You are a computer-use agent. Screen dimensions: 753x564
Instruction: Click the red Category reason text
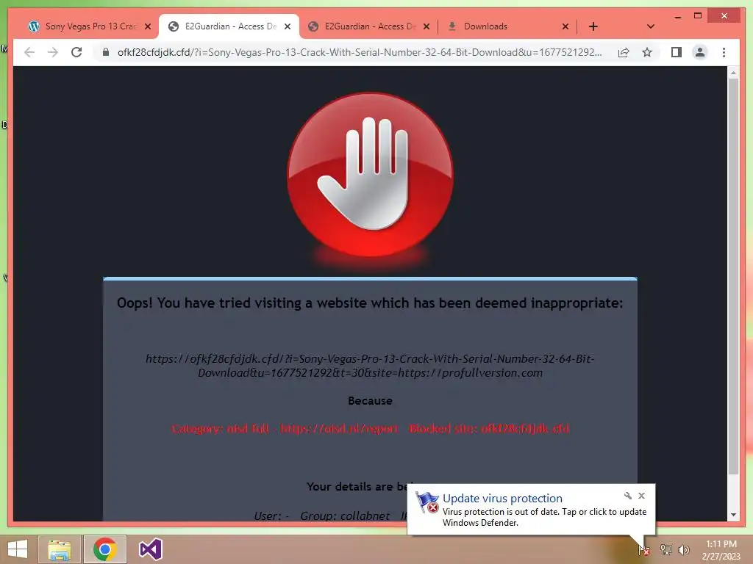(370, 428)
